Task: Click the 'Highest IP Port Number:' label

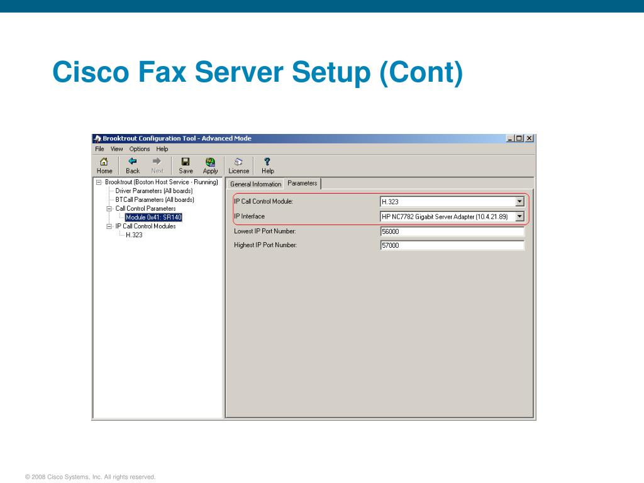Action: (x=265, y=245)
